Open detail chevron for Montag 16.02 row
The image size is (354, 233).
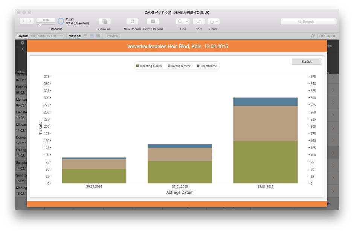[333, 191]
